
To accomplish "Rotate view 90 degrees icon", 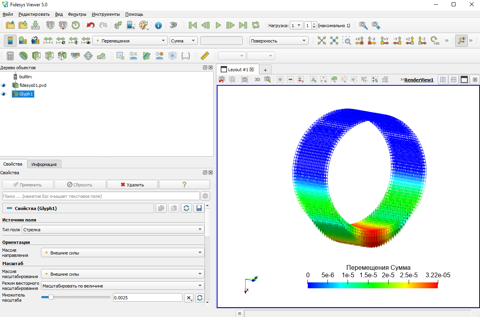I will point(435,41).
